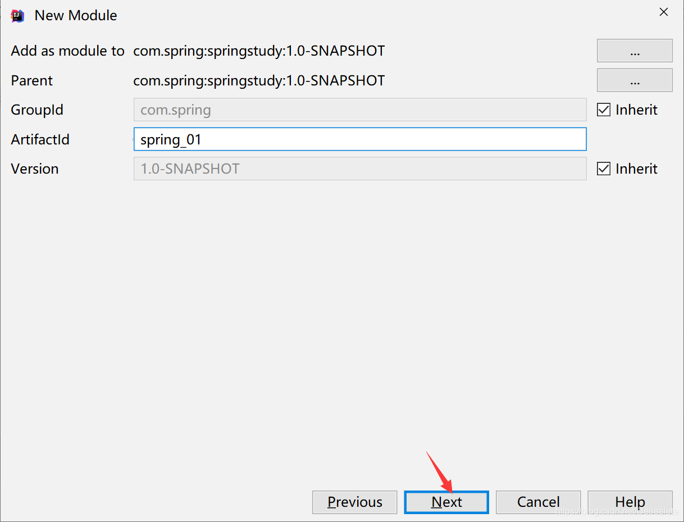Viewport: 684px width, 522px height.
Task: Click the Version label
Action: [x=35, y=169]
